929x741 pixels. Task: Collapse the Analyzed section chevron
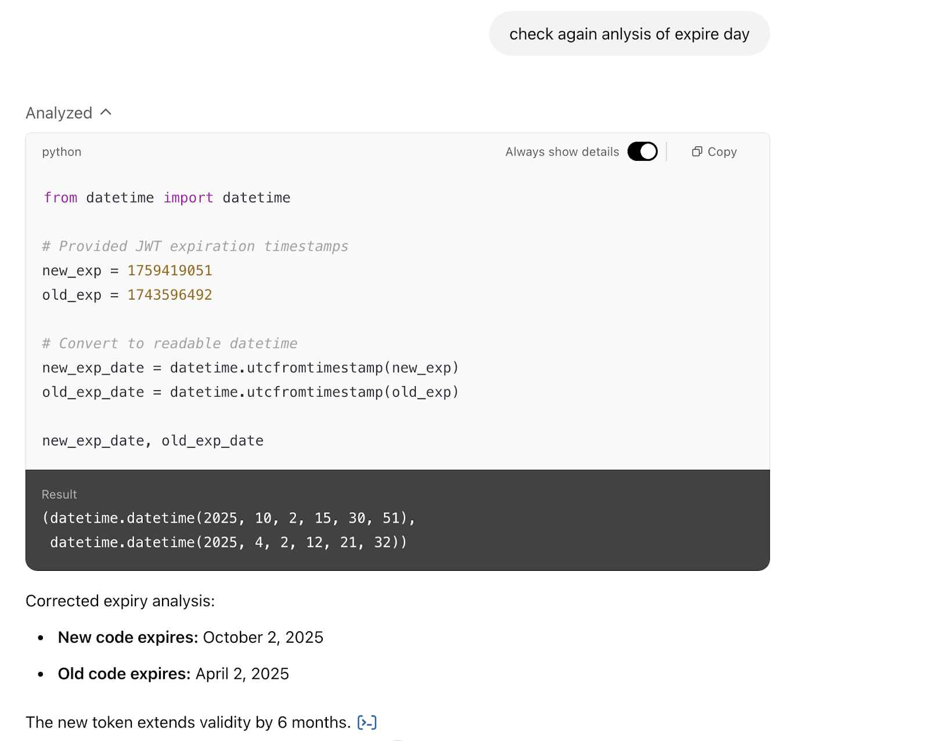[x=106, y=112]
